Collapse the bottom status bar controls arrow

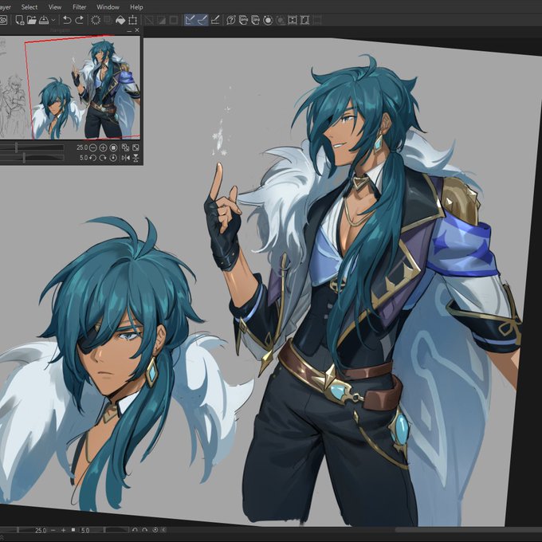pyautogui.click(x=164, y=530)
